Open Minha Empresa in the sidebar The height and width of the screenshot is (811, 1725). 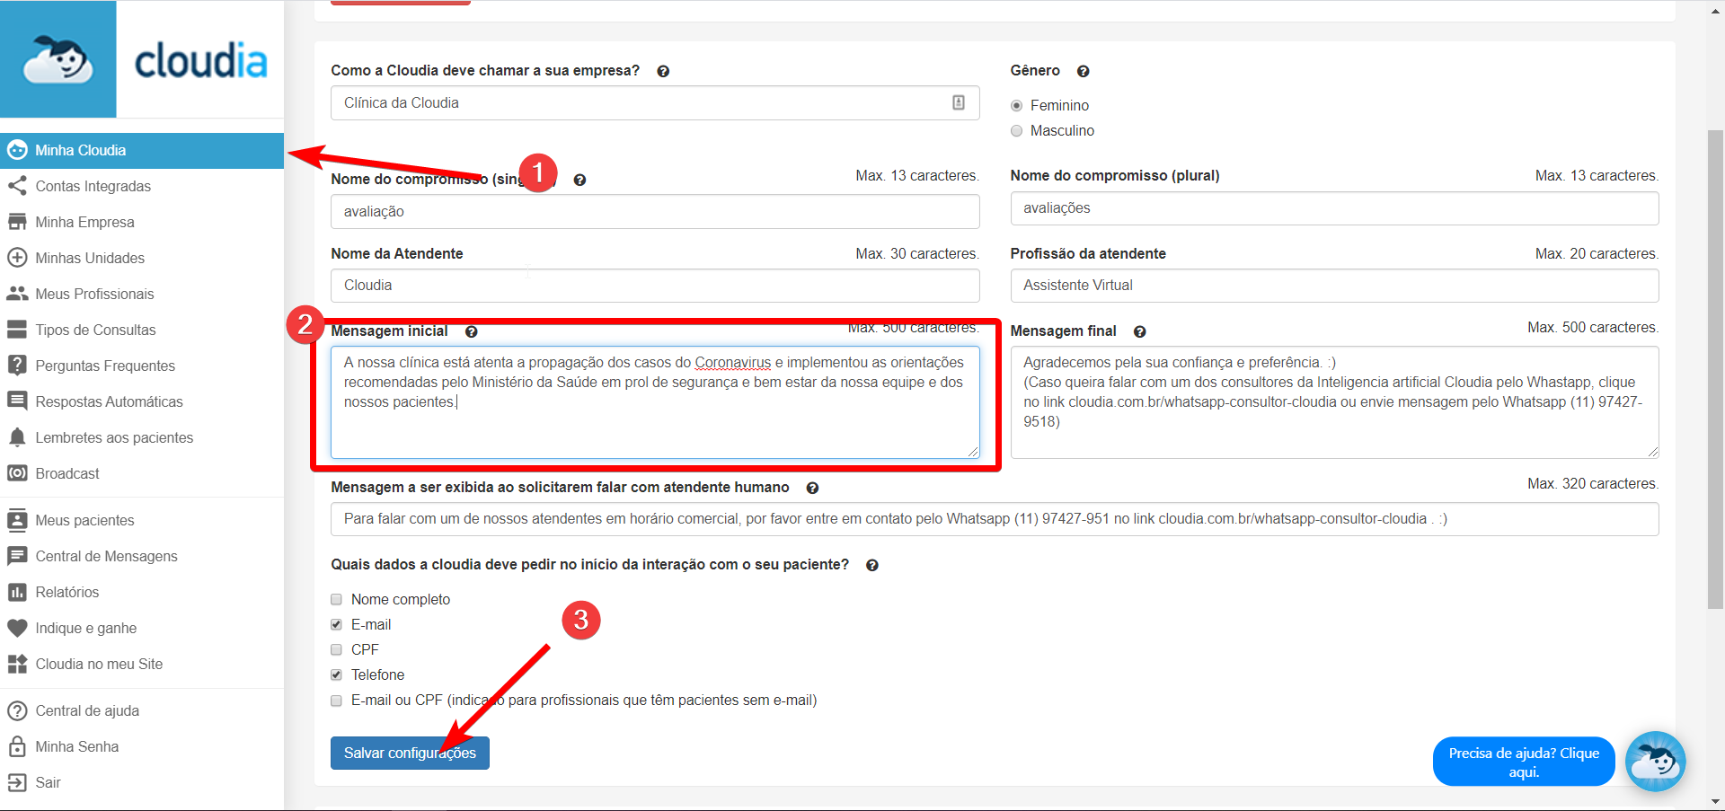click(84, 222)
